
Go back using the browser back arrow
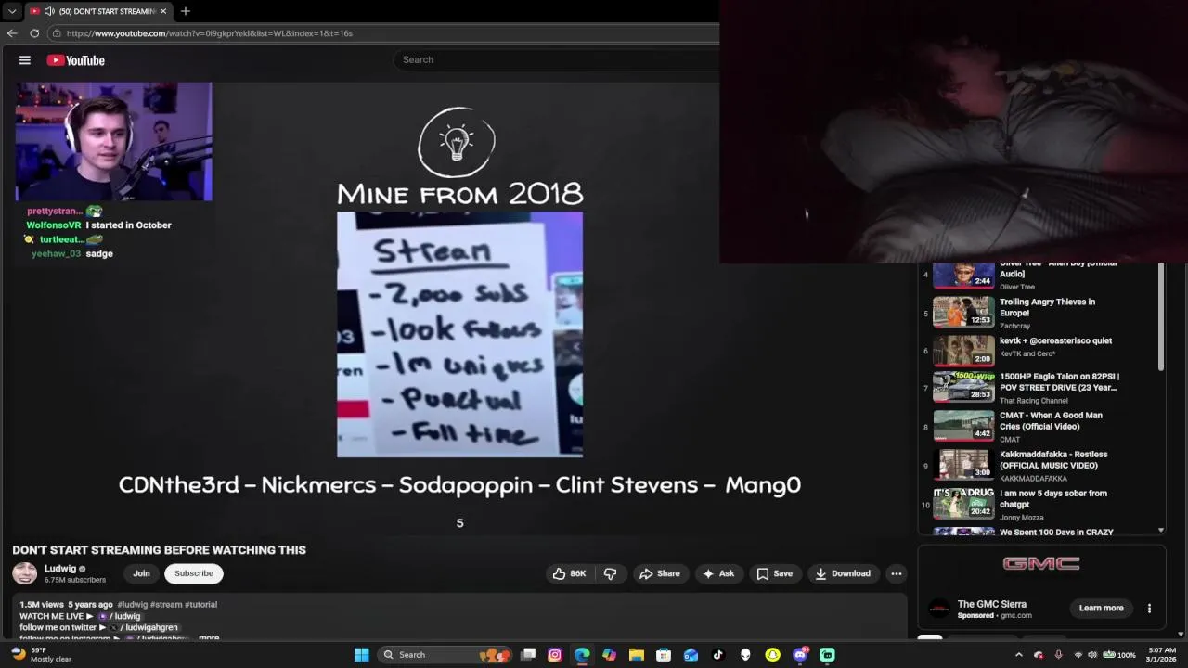coord(12,33)
